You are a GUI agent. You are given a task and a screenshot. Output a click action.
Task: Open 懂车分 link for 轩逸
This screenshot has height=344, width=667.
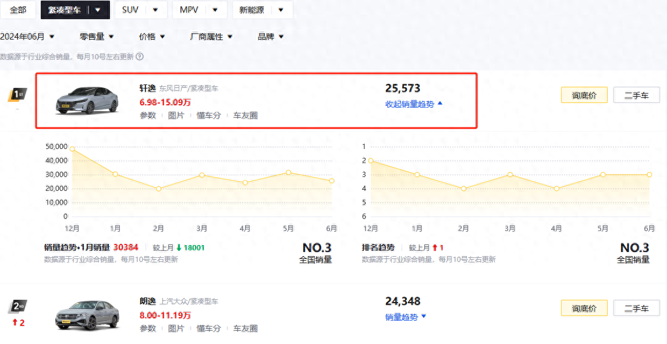click(x=208, y=115)
